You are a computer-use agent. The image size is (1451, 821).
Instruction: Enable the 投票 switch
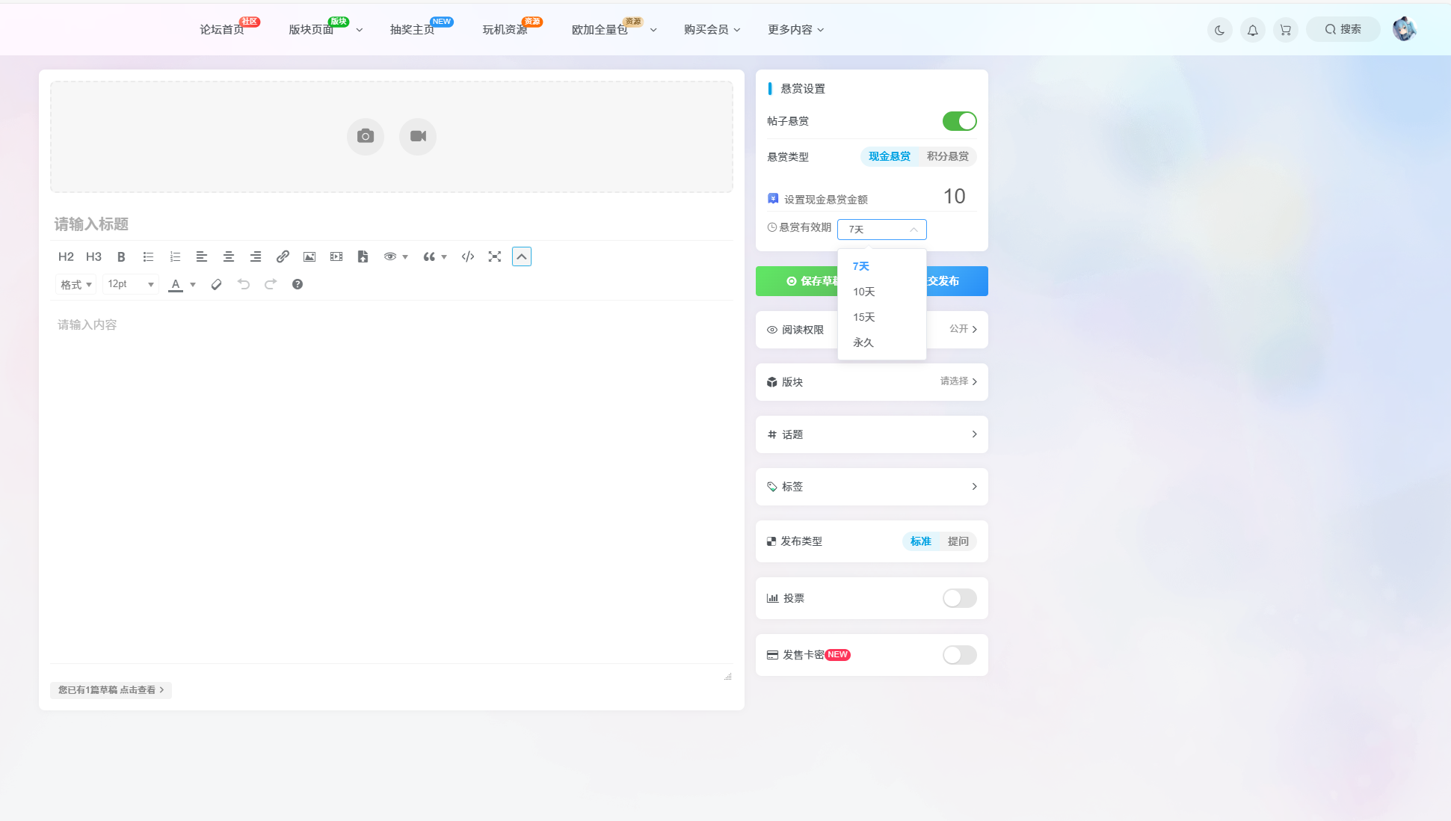pos(959,598)
